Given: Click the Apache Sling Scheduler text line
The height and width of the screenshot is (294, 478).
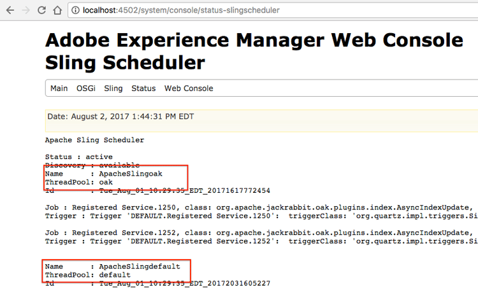Looking at the screenshot, I should coord(94,140).
